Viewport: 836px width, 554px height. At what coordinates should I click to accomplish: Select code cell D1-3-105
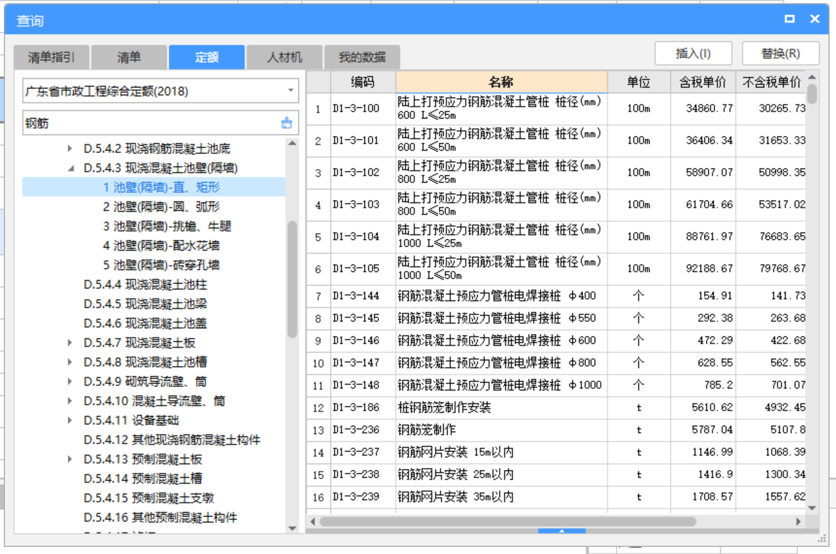coord(363,269)
